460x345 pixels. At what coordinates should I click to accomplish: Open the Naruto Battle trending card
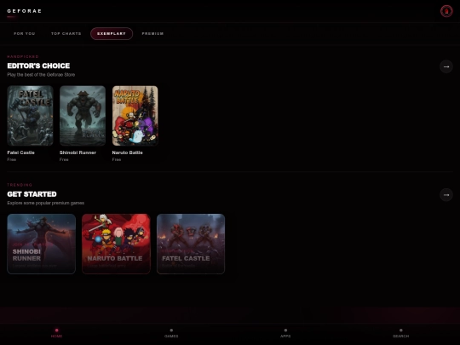coord(116,244)
